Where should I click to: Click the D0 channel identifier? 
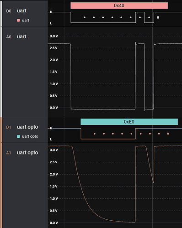pyautogui.click(x=9, y=11)
